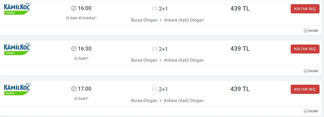Click the route text of the 17:00 trip
The width and height of the screenshot is (324, 117).
click(167, 101)
